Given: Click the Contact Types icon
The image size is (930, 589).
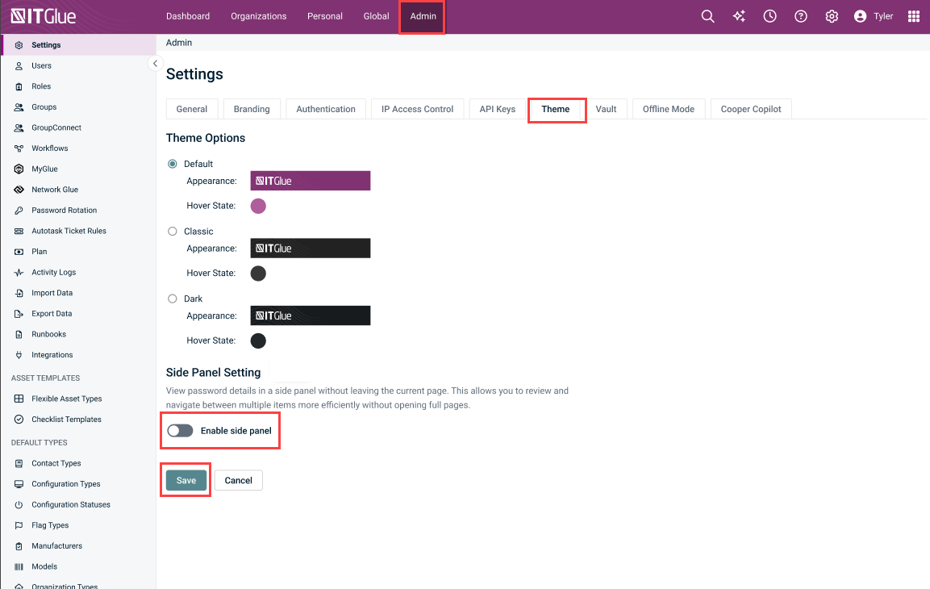Looking at the screenshot, I should click(19, 463).
